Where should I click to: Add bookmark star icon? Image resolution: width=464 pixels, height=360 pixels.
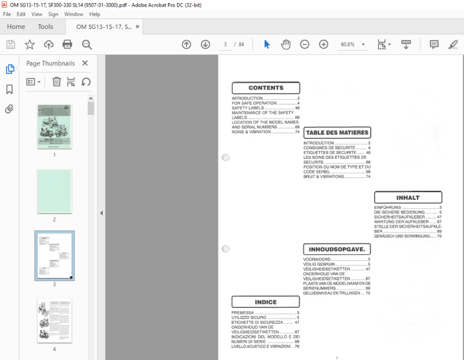(30, 45)
